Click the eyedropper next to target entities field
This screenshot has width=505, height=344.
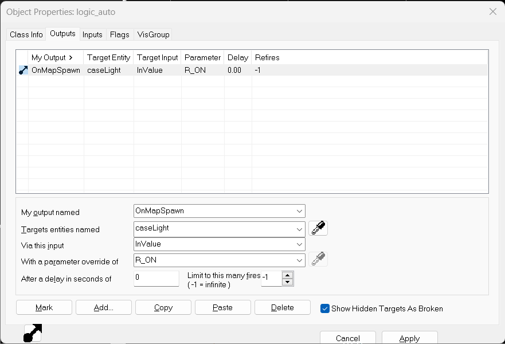(x=318, y=228)
